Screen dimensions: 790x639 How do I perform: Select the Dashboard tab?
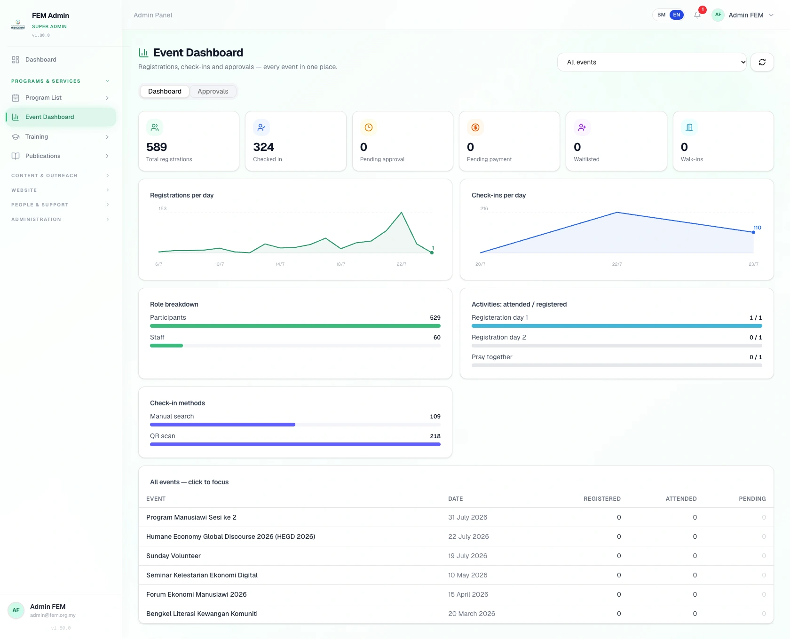[165, 91]
